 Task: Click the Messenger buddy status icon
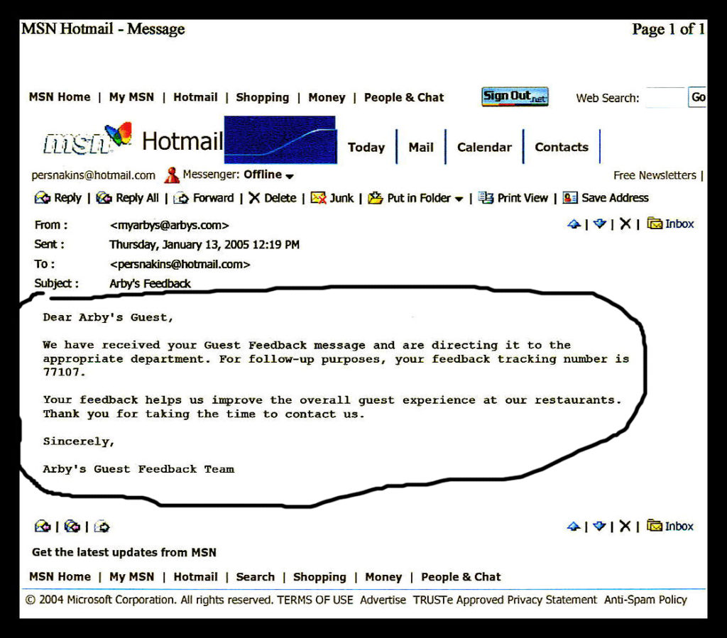point(172,175)
